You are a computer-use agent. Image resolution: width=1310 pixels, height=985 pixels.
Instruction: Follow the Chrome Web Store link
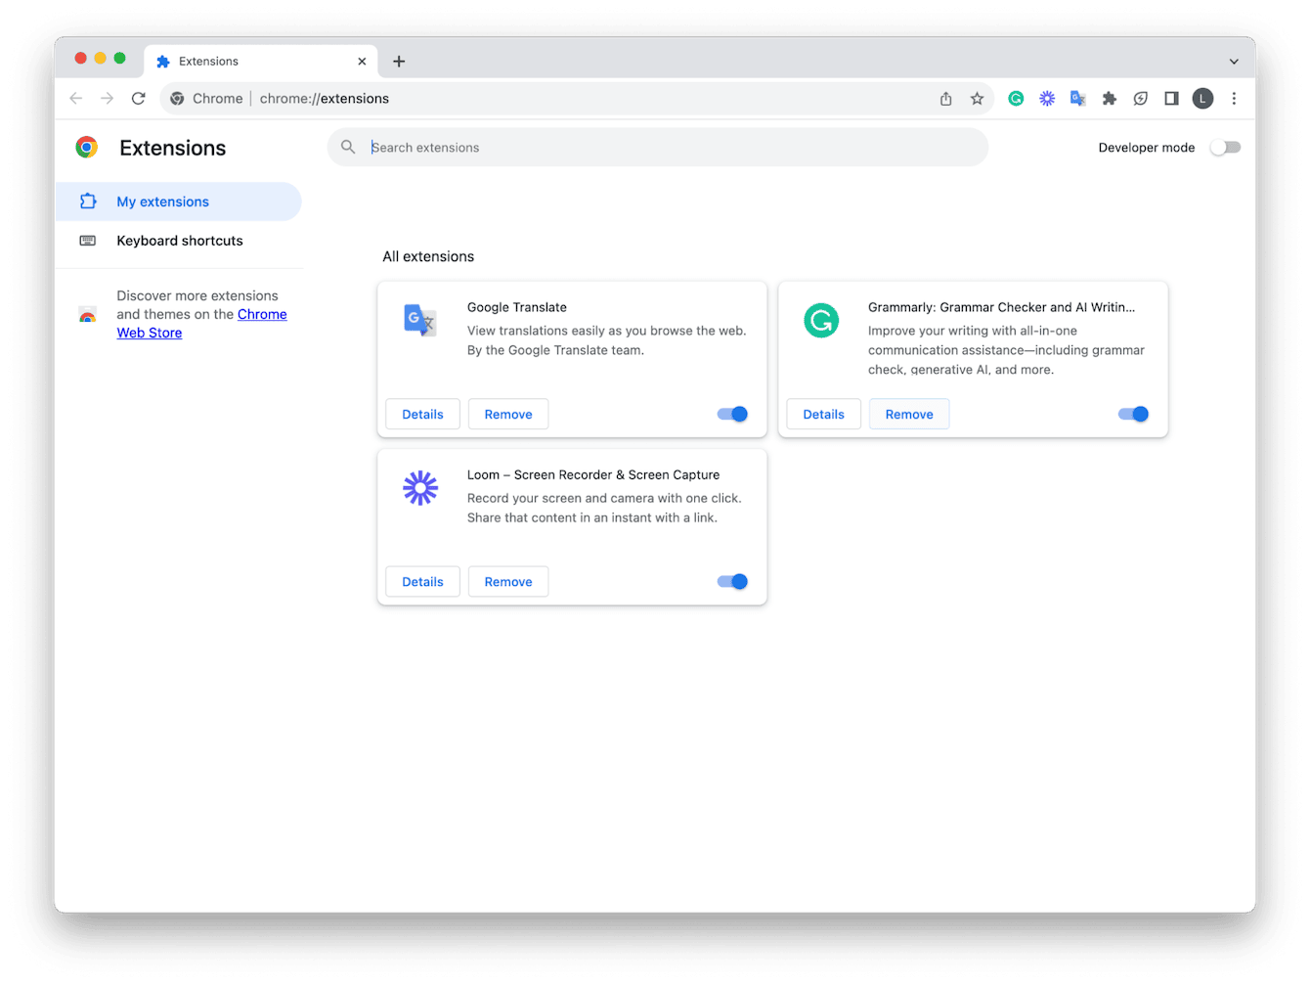(202, 324)
